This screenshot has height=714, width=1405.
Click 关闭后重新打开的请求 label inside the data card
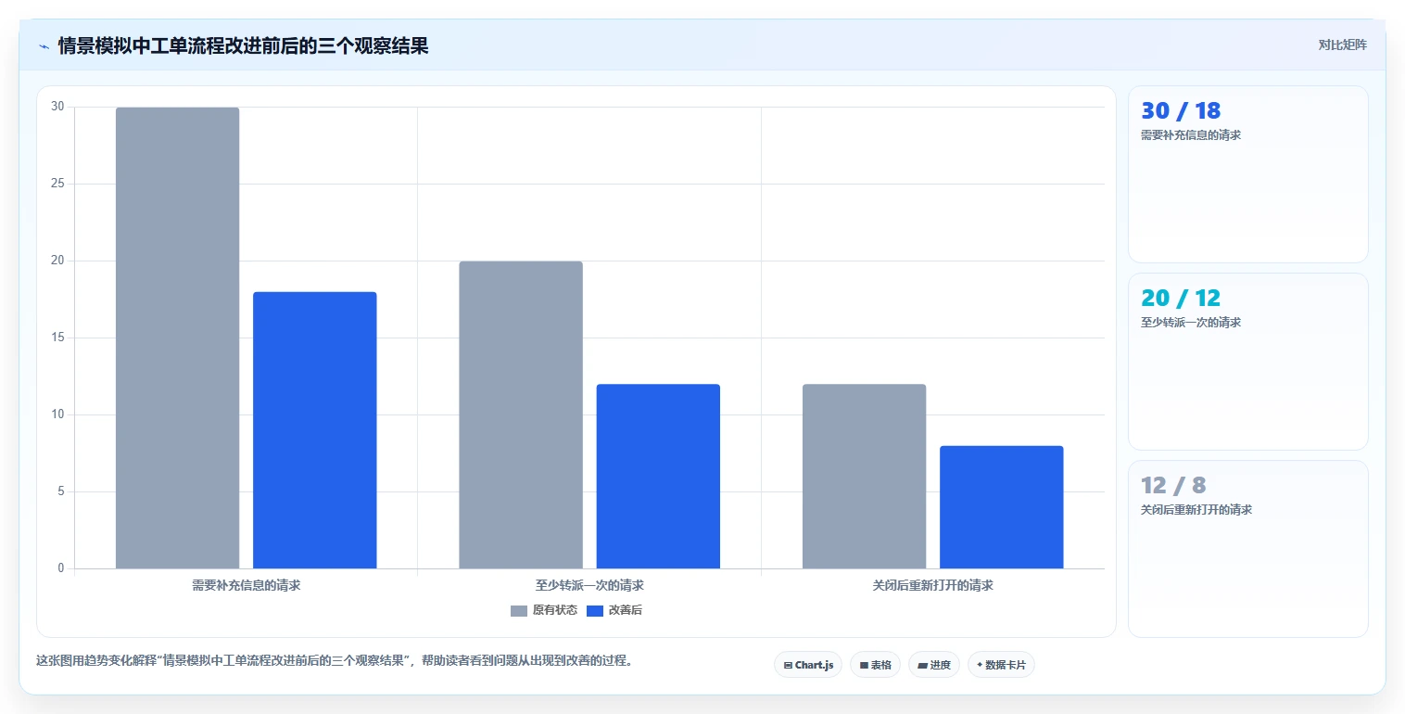(1196, 510)
